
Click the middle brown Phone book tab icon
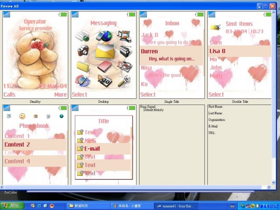[x=36, y=116]
